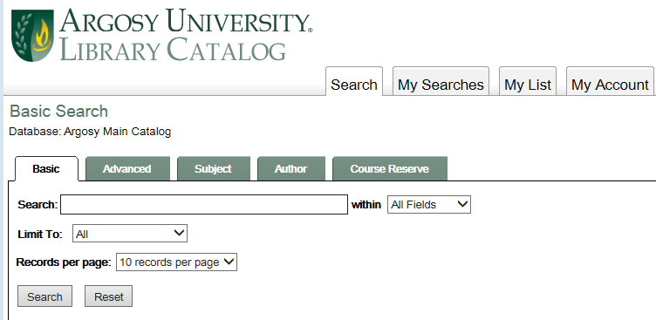The width and height of the screenshot is (656, 320).
Task: Switch to the Advanced search tab
Action: click(127, 168)
